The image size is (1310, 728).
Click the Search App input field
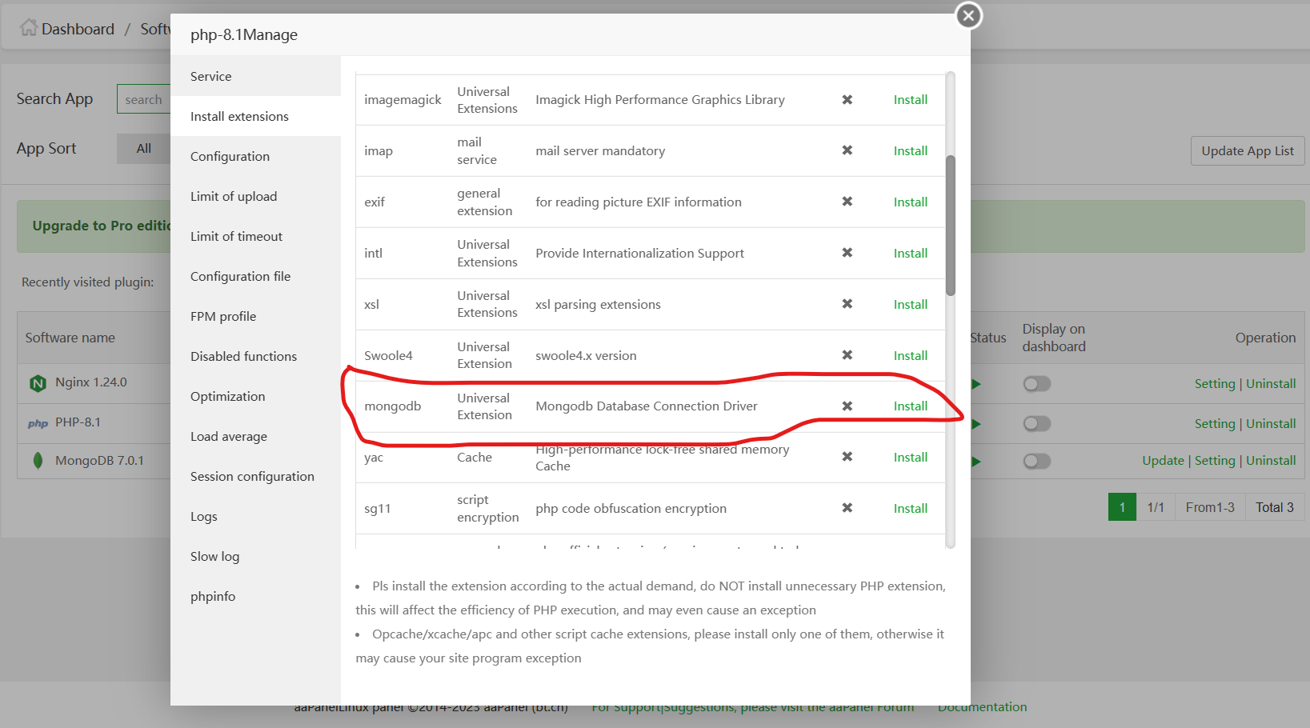point(144,99)
